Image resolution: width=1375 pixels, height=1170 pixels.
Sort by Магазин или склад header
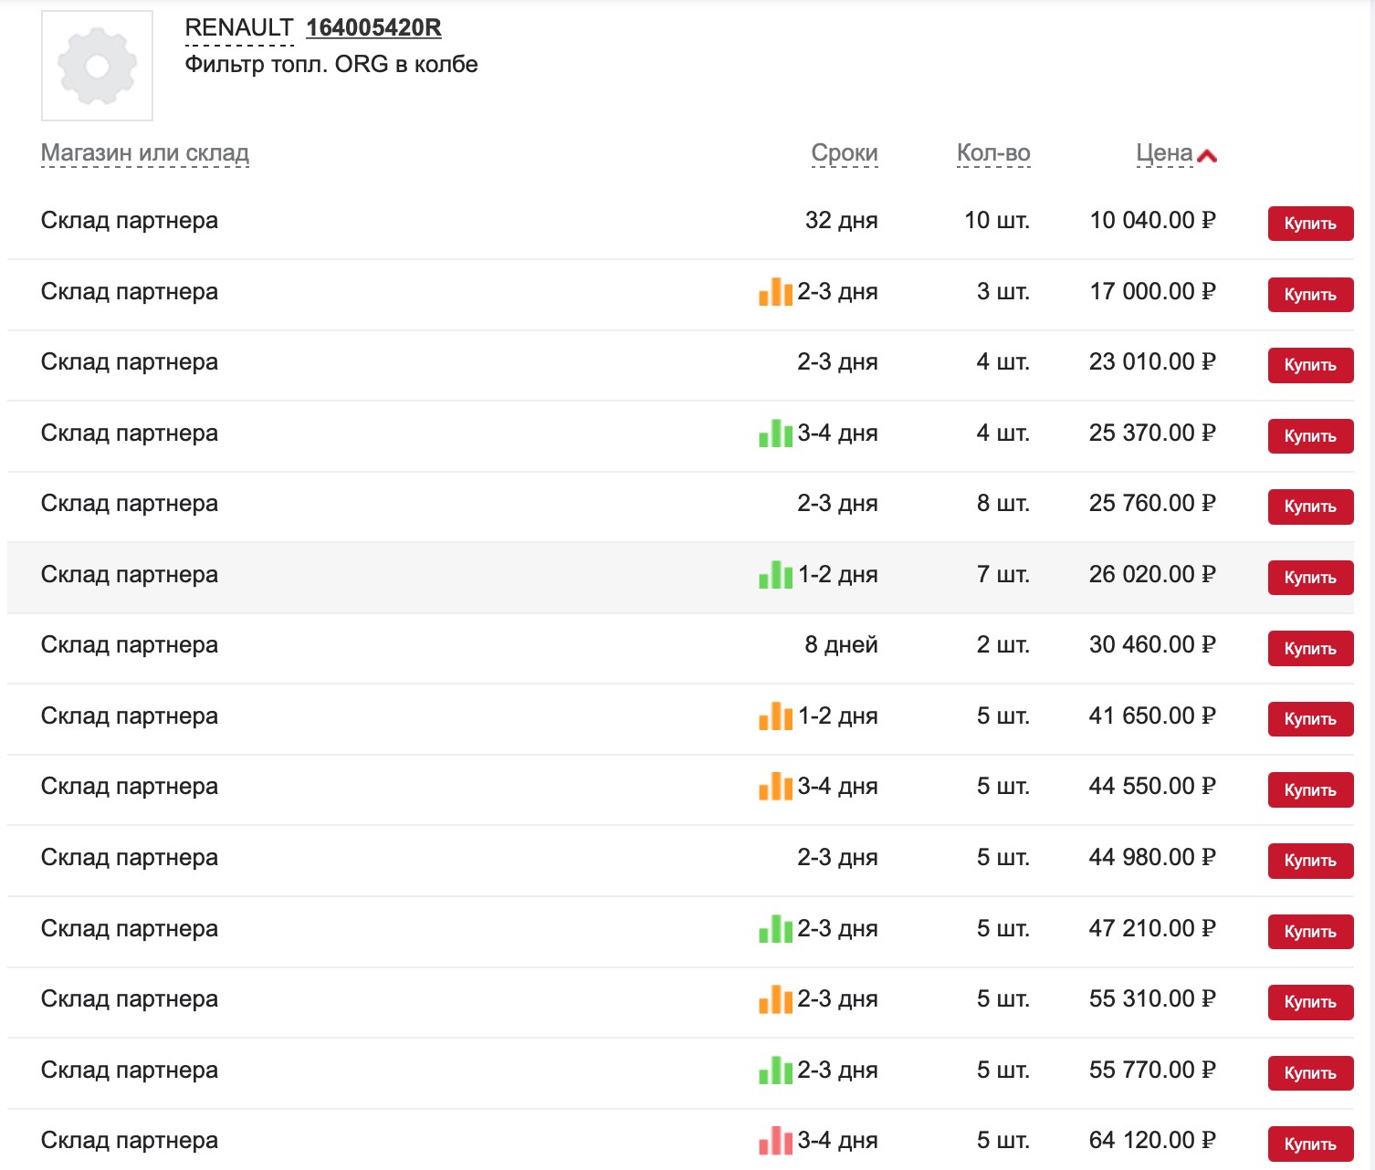coord(145,153)
